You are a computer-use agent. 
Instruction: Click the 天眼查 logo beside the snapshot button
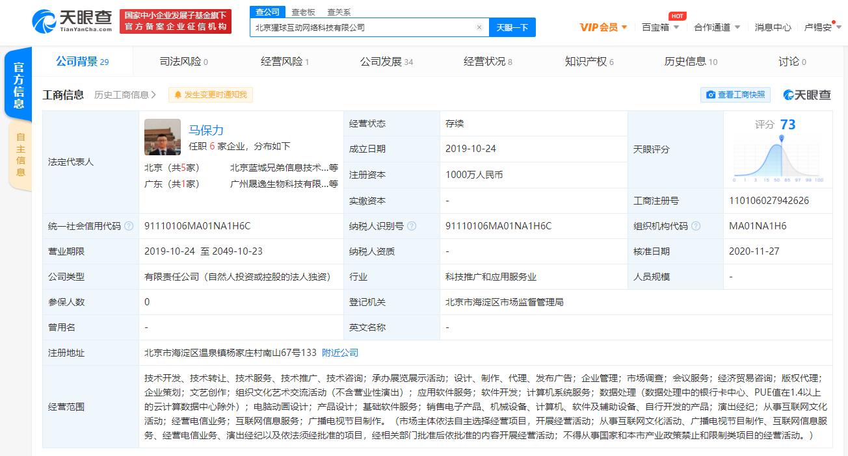[x=808, y=95]
